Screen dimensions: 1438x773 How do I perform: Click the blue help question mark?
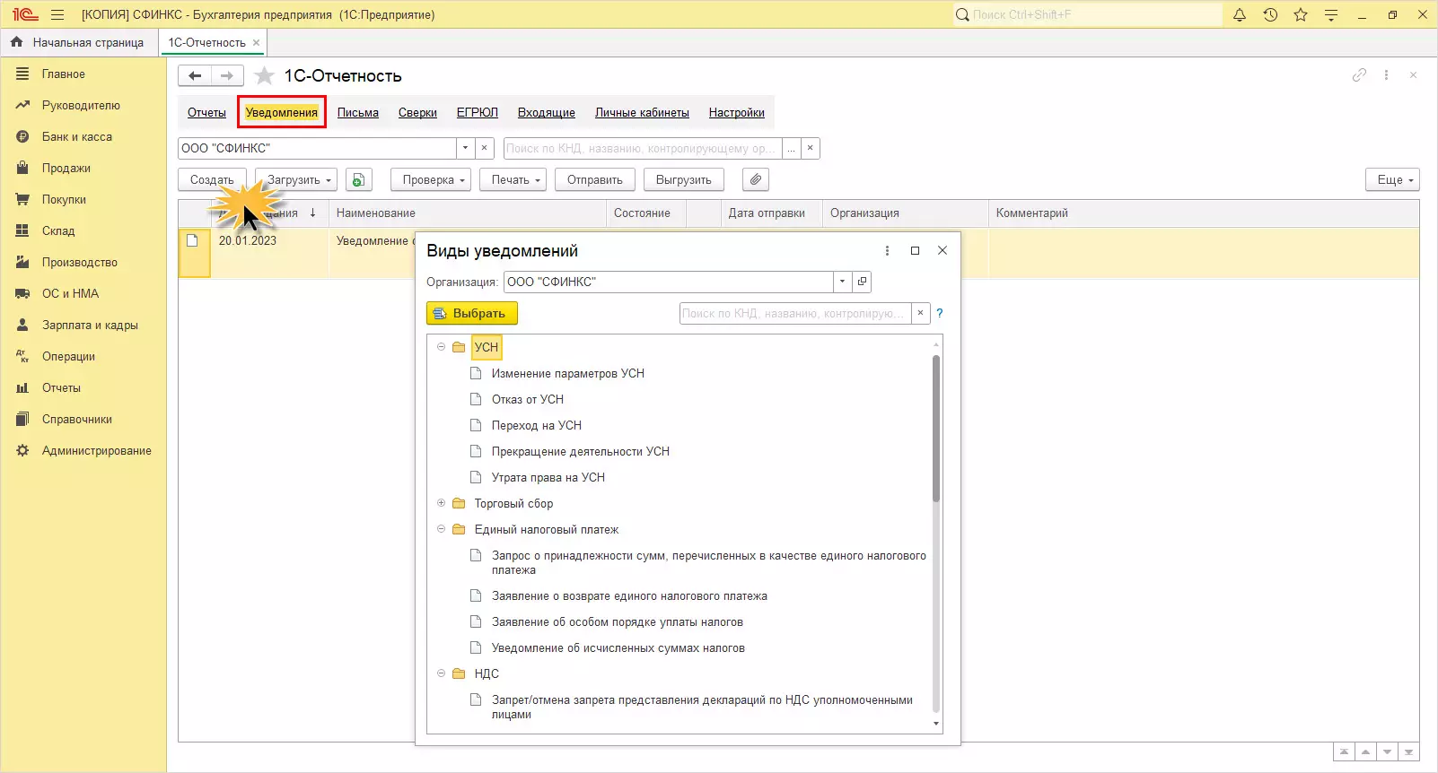click(940, 313)
